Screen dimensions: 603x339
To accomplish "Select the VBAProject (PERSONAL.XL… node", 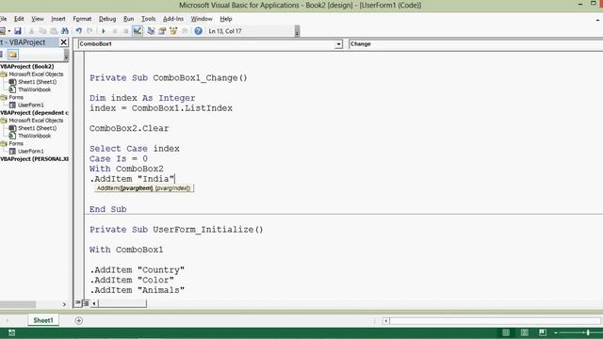I will 34,159.
